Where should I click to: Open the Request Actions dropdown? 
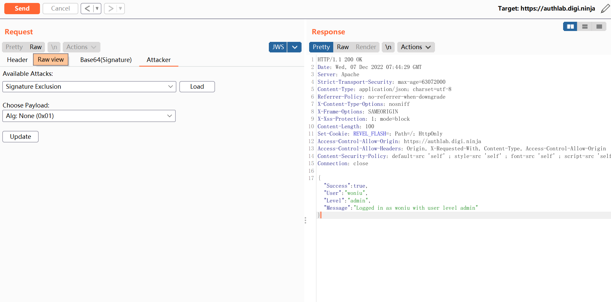pos(81,47)
